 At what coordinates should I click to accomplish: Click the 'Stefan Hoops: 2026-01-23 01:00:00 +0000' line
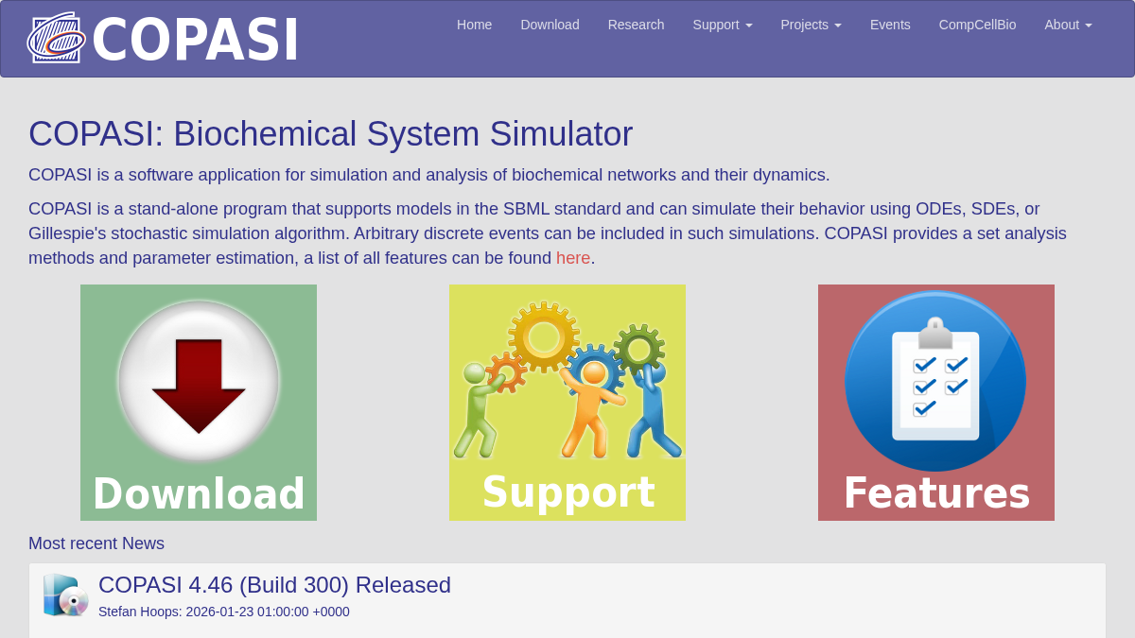(x=224, y=612)
